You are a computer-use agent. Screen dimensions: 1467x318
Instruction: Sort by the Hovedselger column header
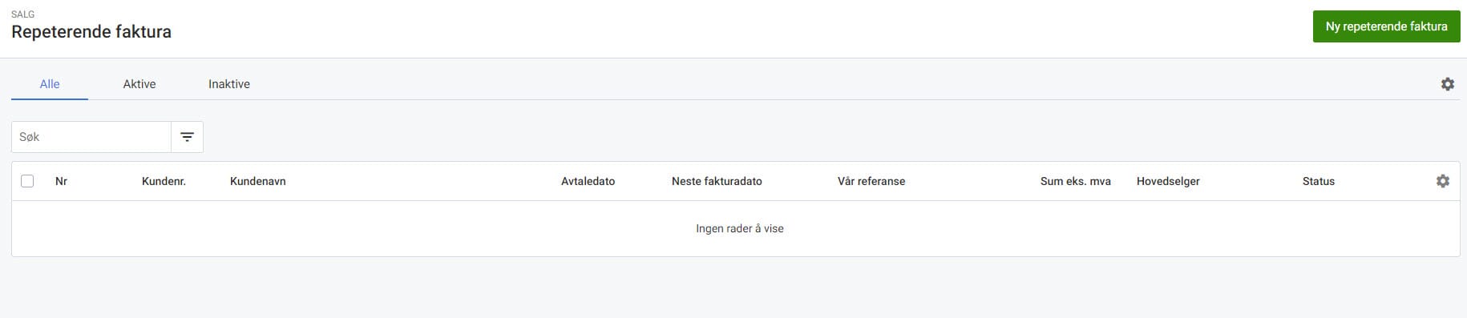(x=1168, y=181)
